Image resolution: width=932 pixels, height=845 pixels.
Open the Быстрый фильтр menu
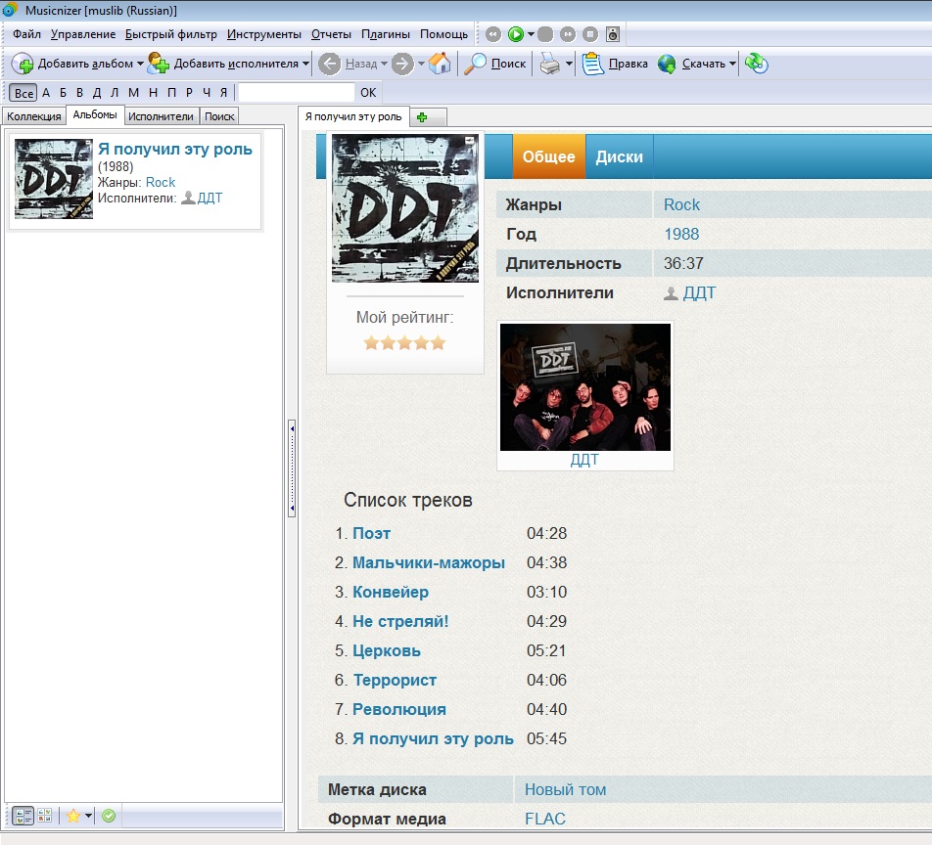[170, 34]
